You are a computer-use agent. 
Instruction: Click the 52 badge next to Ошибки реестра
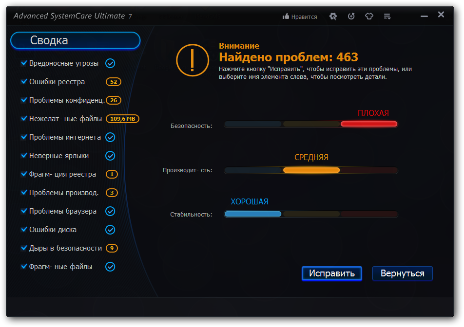114,82
